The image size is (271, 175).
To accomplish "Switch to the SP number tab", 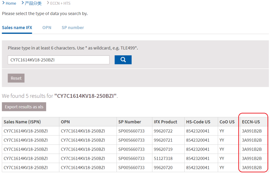I will [73, 28].
